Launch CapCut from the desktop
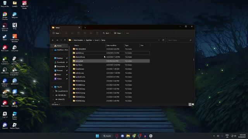248x139 pixels. pyautogui.click(x=5, y=115)
